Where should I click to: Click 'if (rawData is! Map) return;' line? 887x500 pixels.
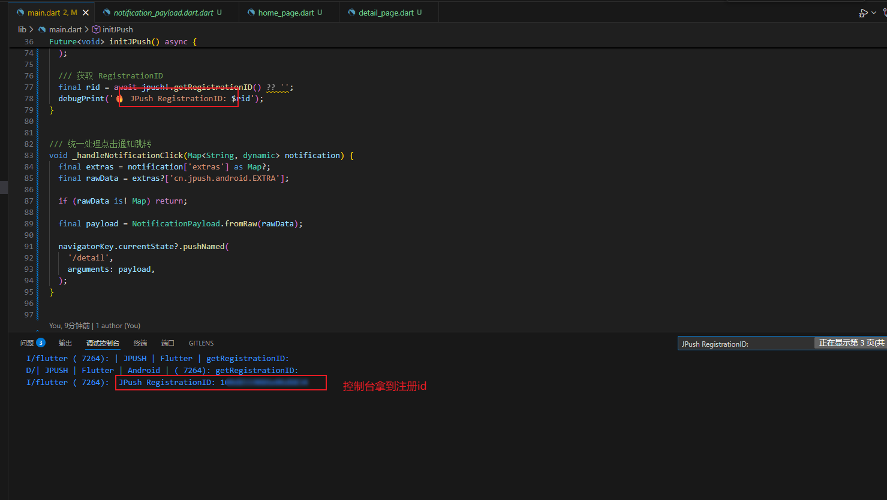point(123,201)
